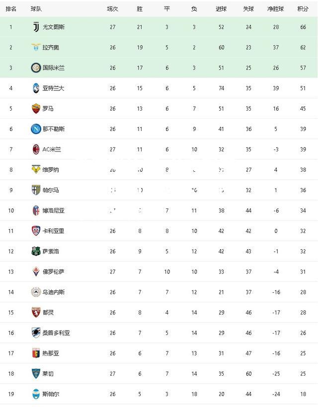Sort table by 净胜球 column header
Viewport: 318px width, 407px height.
pyautogui.click(x=276, y=9)
